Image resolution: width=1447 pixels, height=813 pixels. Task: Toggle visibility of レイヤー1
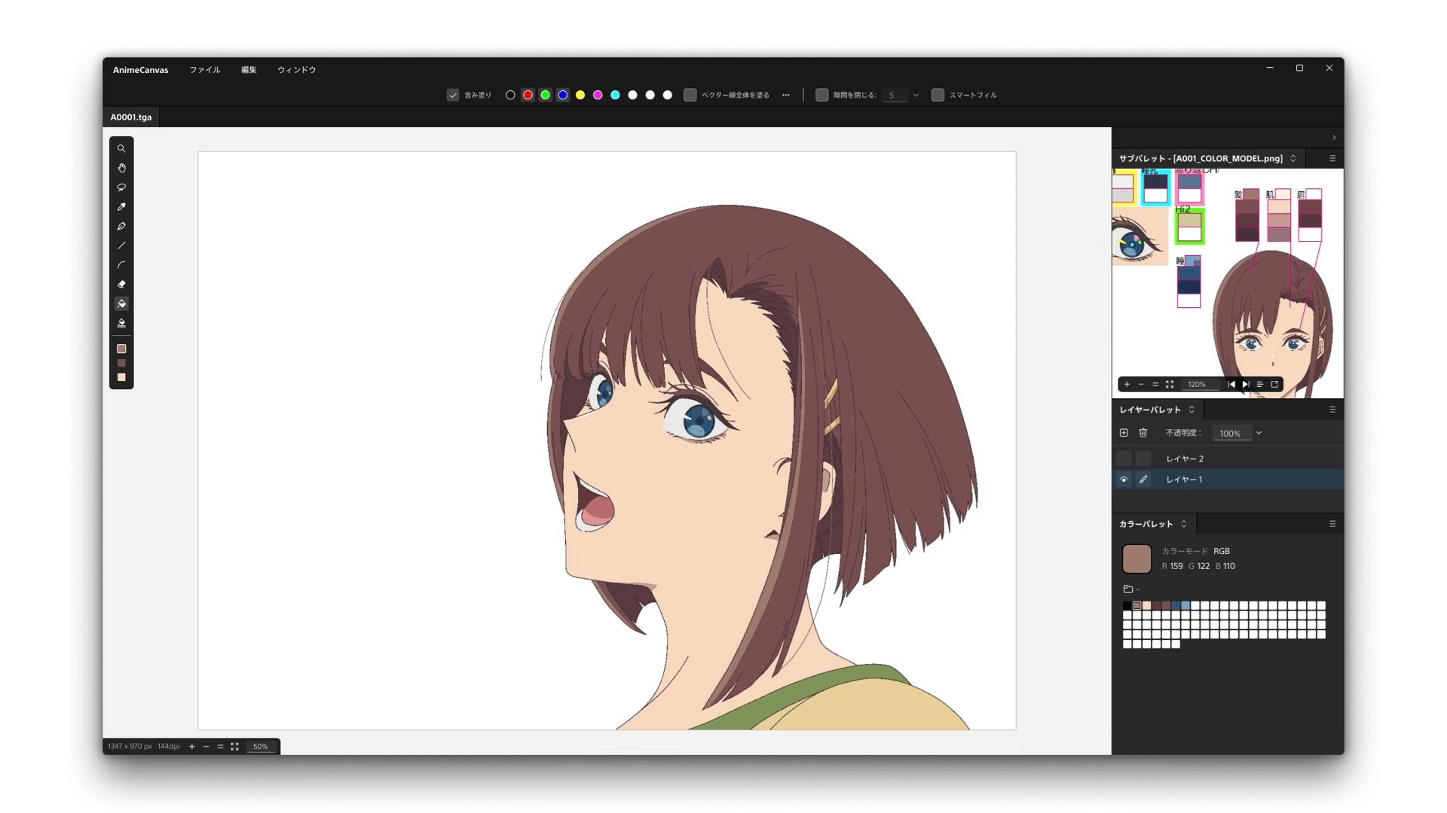click(1124, 480)
